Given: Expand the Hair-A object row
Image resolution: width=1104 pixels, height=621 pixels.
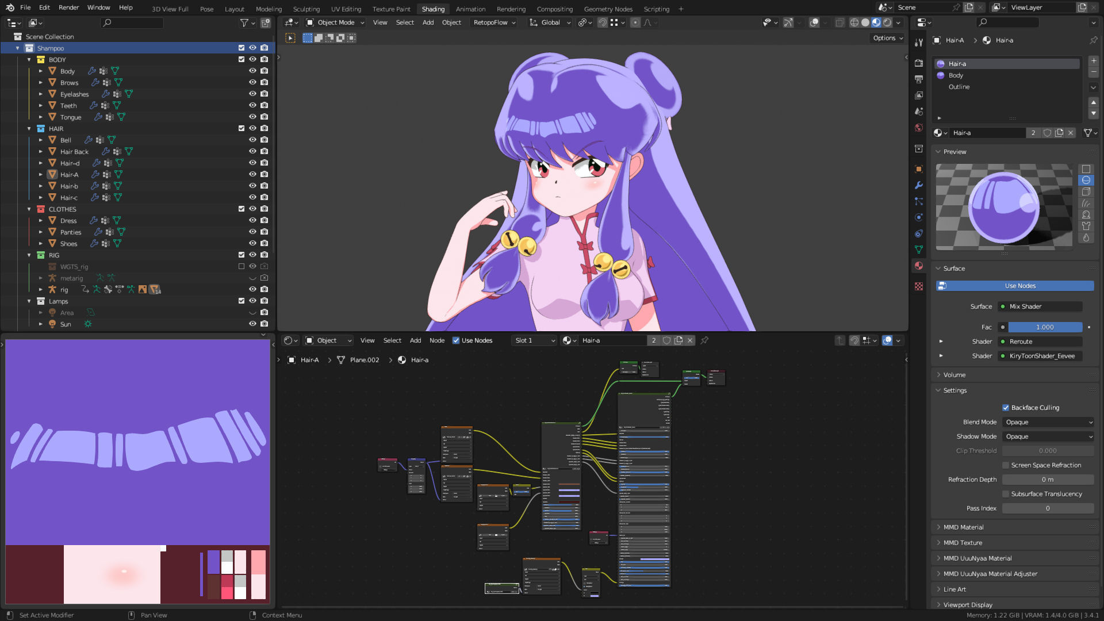Looking at the screenshot, I should tap(41, 174).
